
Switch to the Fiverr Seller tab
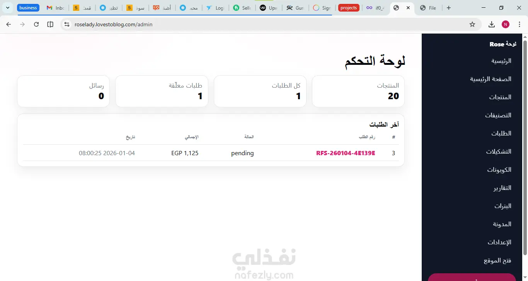click(x=242, y=8)
